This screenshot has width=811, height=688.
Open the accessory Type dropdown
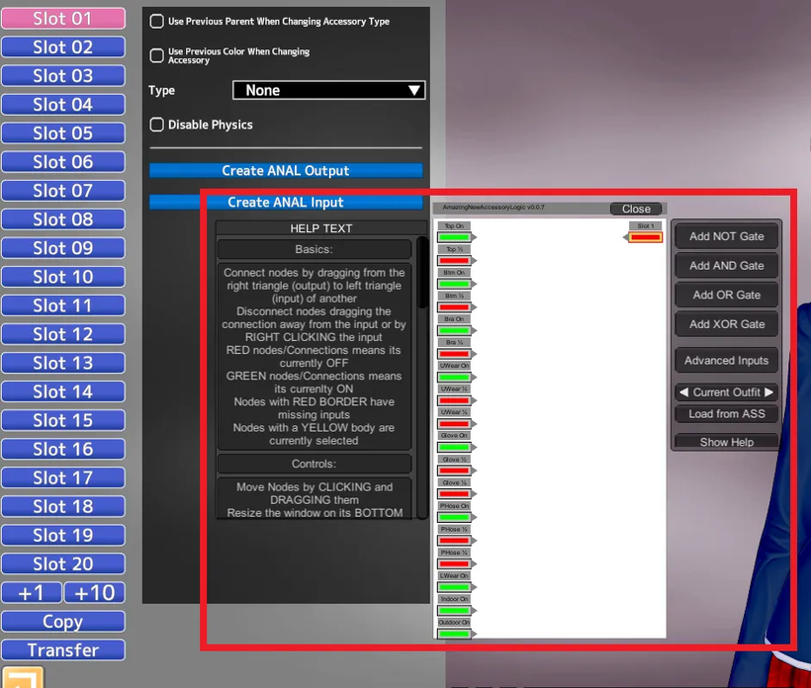328,90
